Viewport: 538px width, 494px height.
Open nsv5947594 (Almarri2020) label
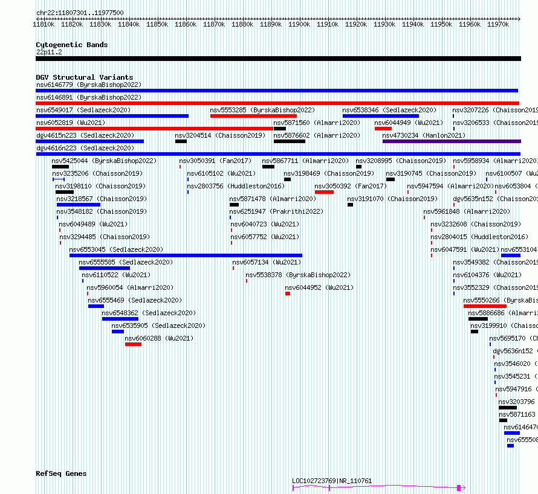pos(450,186)
